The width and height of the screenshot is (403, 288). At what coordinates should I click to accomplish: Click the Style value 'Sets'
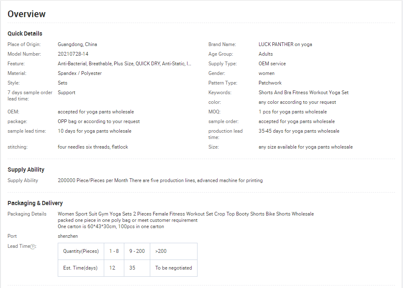click(62, 83)
